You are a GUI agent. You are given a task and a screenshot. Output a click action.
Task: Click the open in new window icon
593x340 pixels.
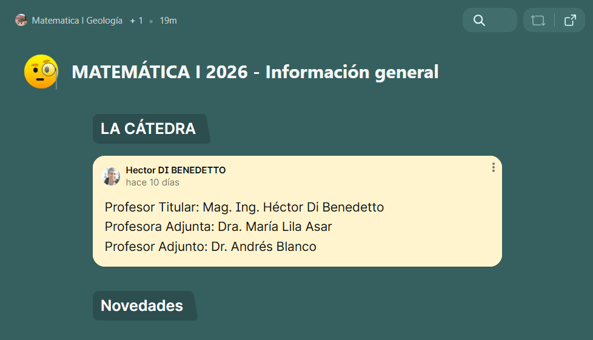coord(570,21)
